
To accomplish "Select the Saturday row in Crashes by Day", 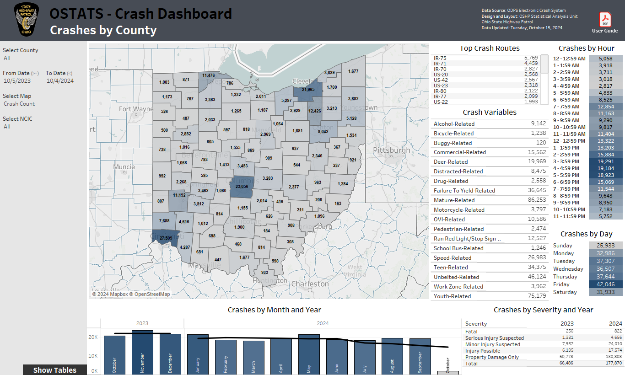I will click(x=587, y=292).
